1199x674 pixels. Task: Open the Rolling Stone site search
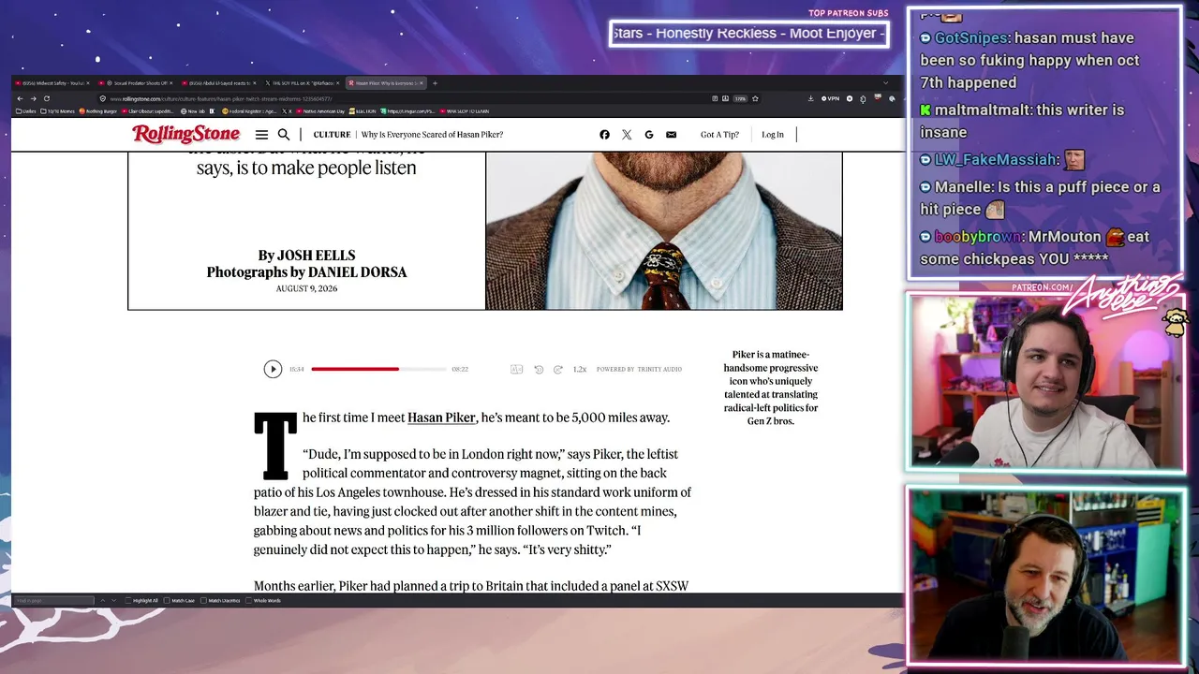(x=284, y=135)
